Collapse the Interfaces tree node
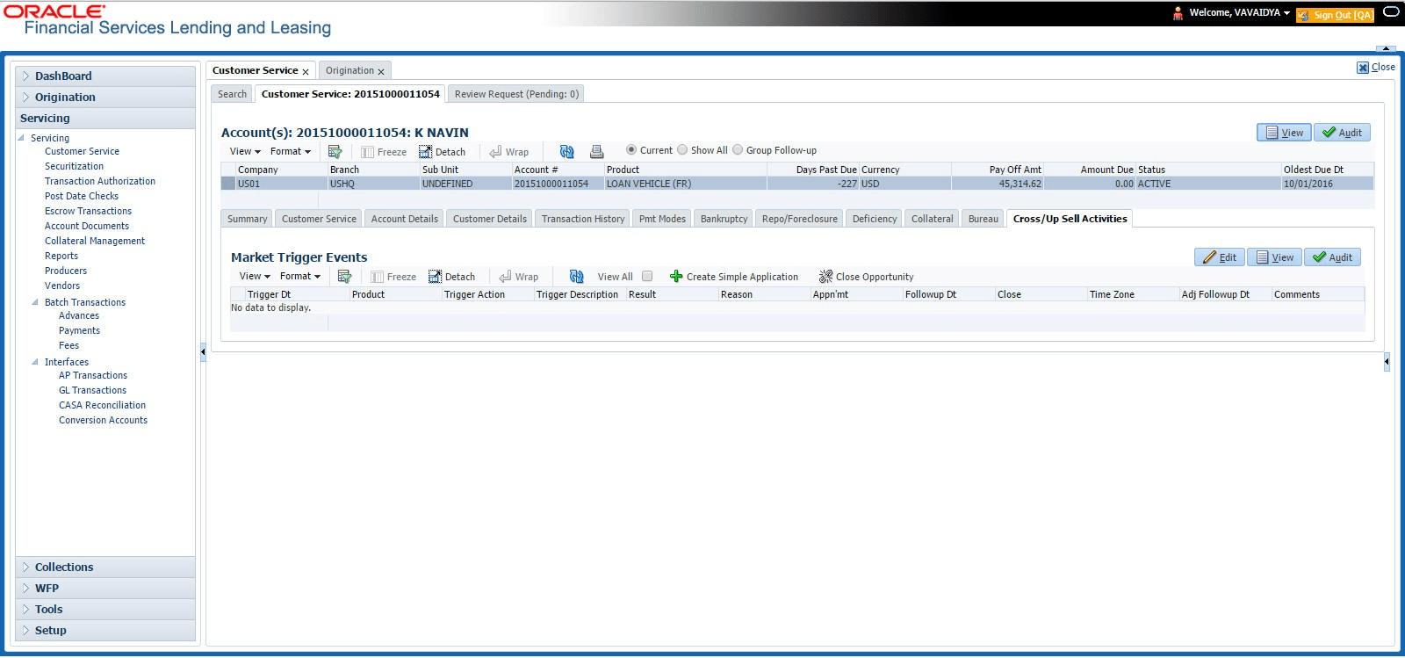The height and width of the screenshot is (658, 1405). (x=35, y=362)
